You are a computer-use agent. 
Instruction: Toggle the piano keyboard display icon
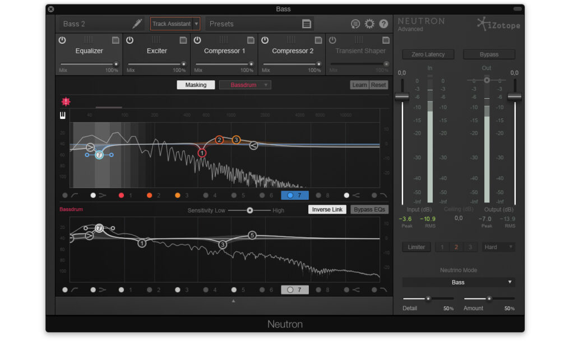point(63,116)
